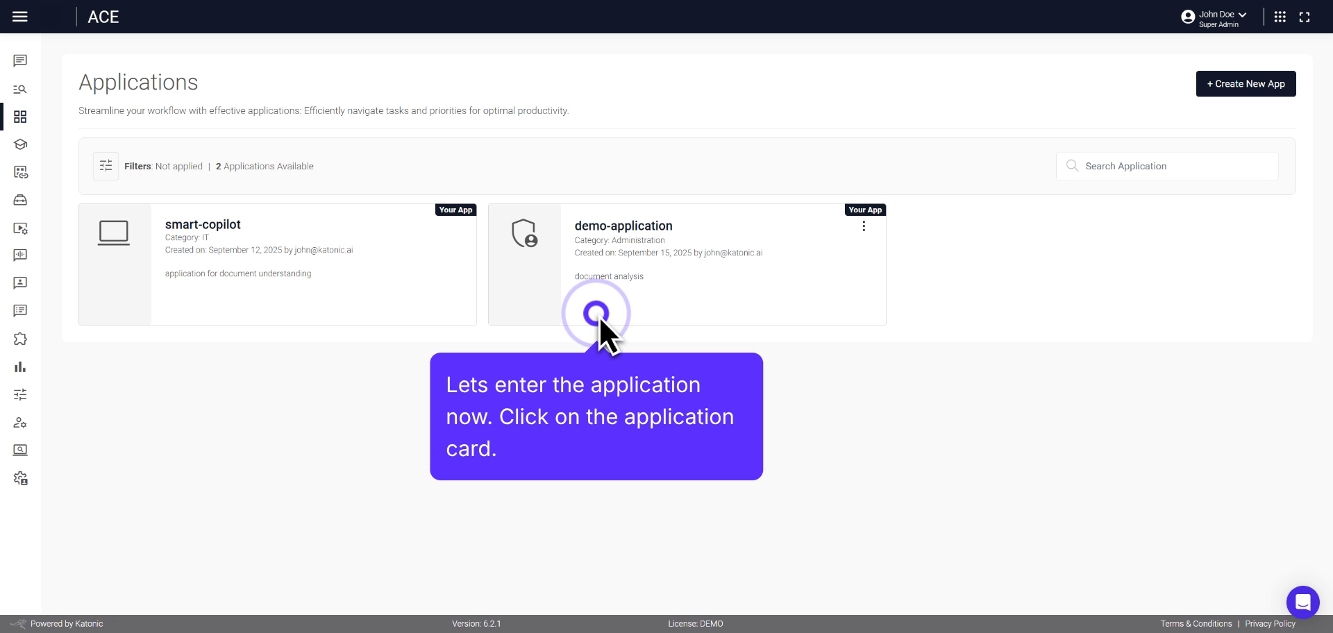Expand the John Doe account dropdown
This screenshot has width=1333, height=633.
click(1215, 15)
